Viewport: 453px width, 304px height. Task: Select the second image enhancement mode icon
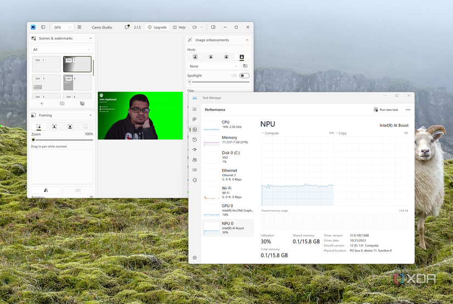click(x=211, y=57)
